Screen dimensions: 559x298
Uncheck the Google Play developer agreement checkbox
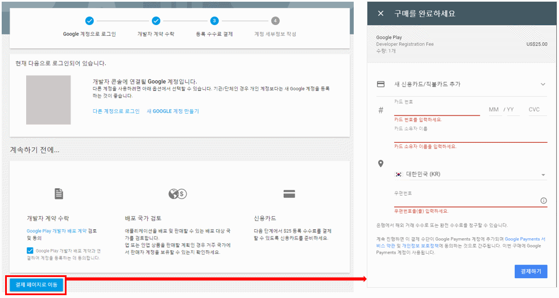tap(30, 251)
